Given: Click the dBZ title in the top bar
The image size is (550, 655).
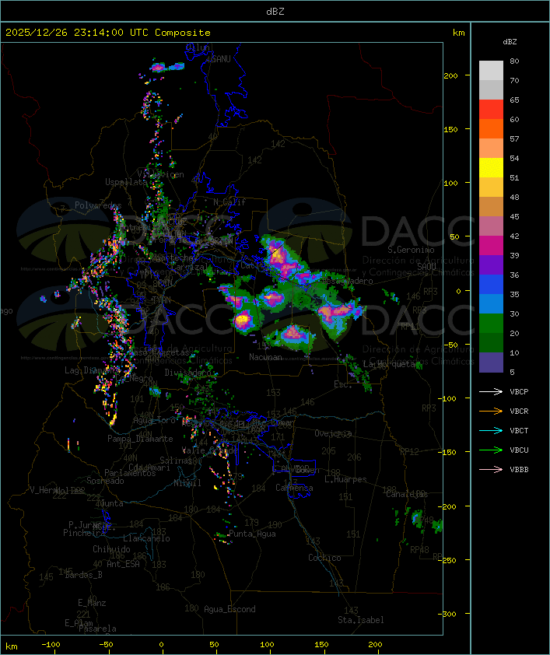Looking at the screenshot, I should coord(275,12).
